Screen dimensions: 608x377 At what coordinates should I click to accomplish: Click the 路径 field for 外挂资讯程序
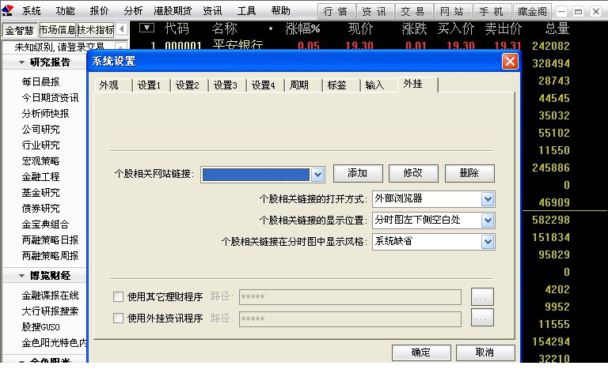pos(350,319)
